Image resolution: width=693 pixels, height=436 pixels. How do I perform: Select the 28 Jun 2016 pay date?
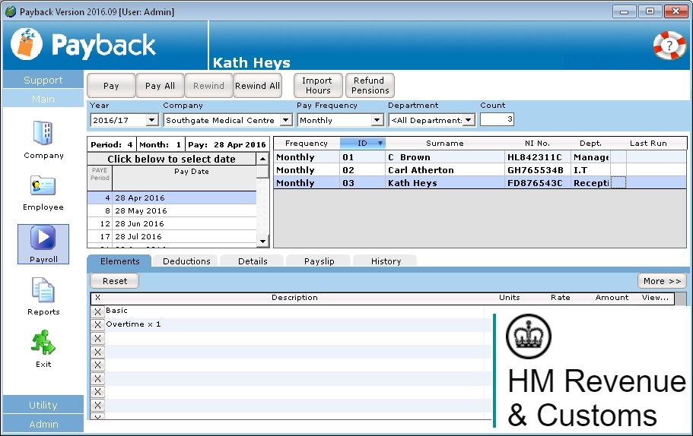(139, 224)
